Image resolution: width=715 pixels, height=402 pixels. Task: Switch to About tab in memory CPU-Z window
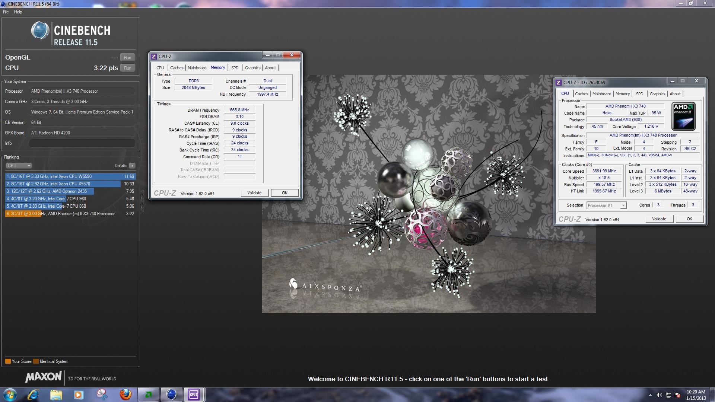click(x=270, y=68)
